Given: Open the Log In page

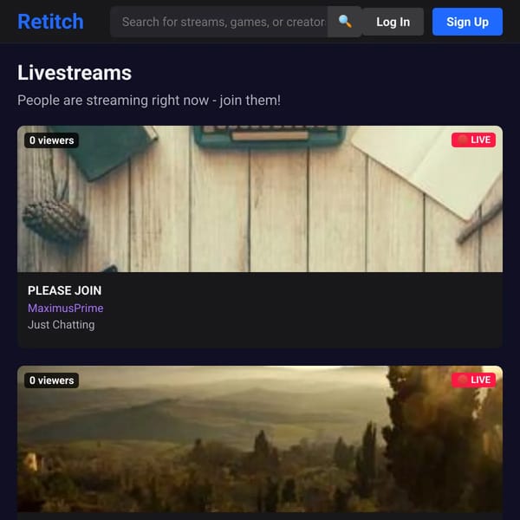Looking at the screenshot, I should click(393, 22).
